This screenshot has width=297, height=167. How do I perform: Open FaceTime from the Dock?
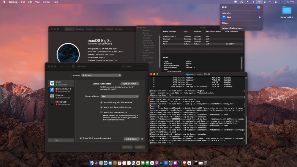pyautogui.click(x=147, y=163)
